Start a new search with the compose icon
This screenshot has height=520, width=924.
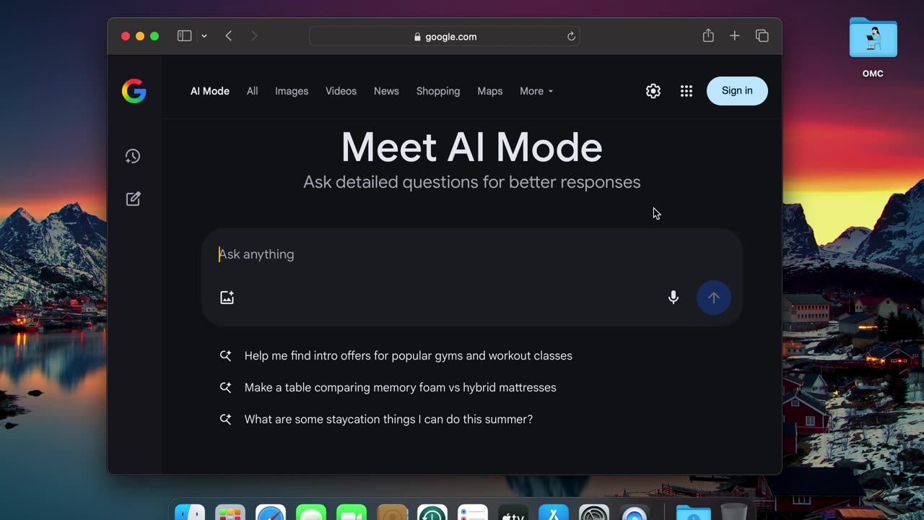pyautogui.click(x=133, y=199)
